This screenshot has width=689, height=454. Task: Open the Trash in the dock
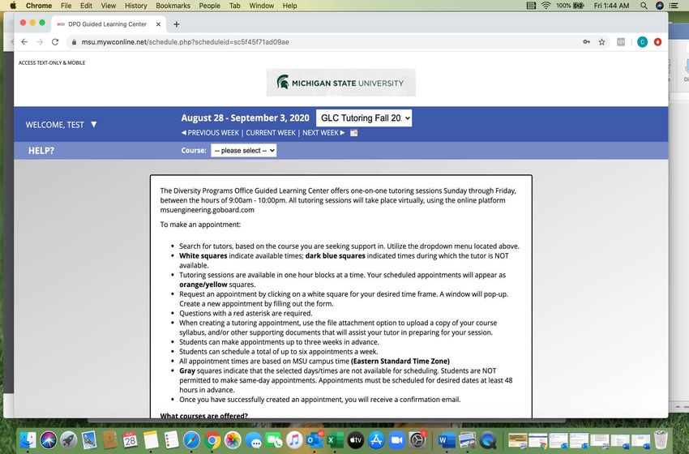[661, 439]
